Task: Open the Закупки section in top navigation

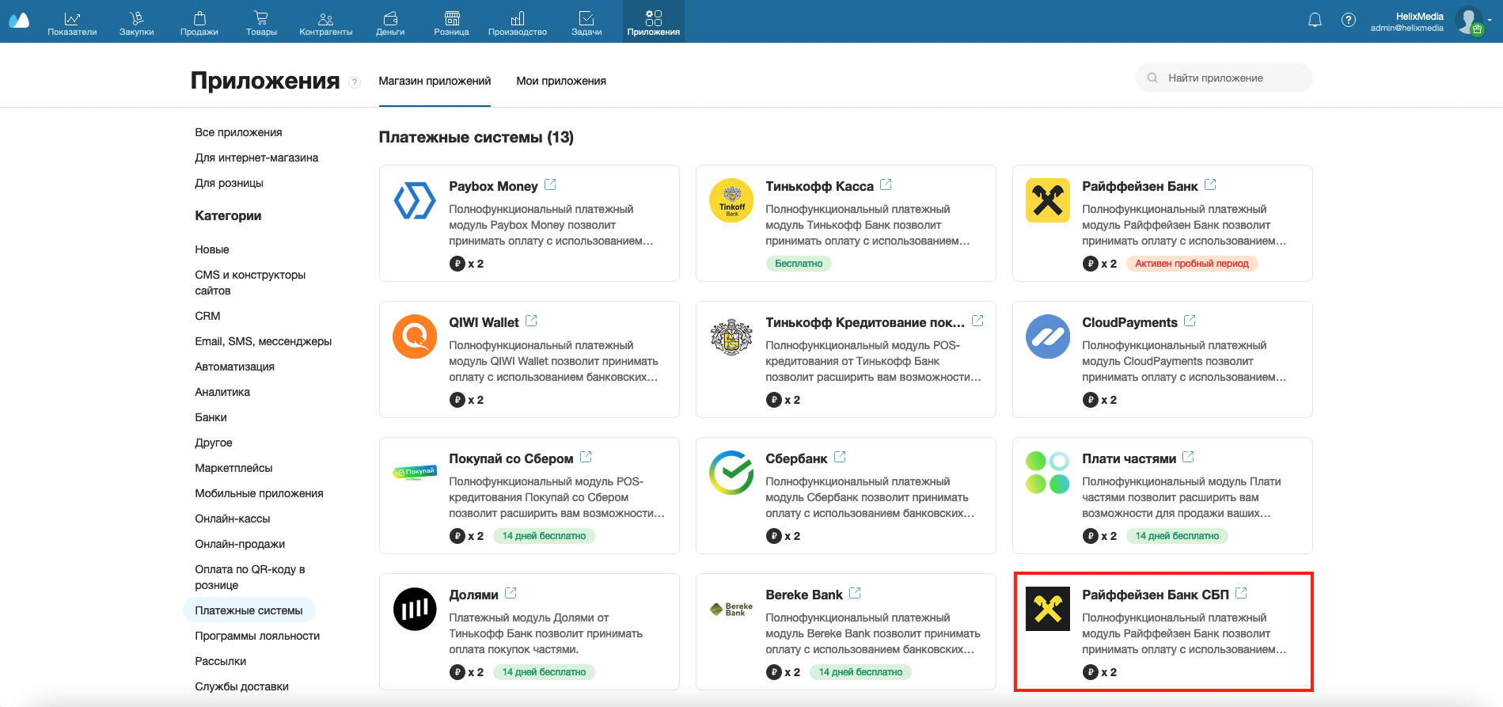Action: coord(136,23)
